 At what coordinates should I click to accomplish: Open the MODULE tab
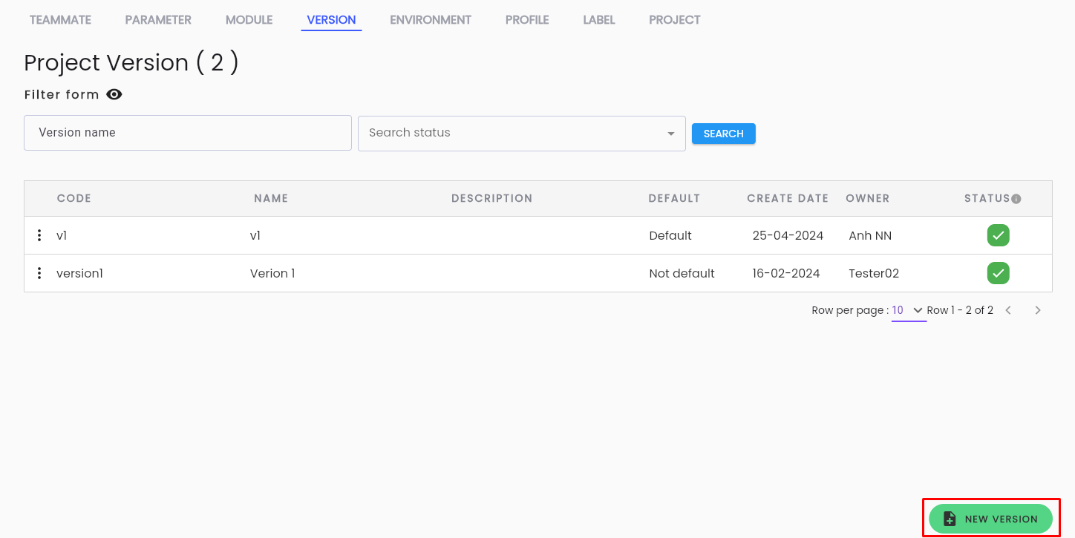pyautogui.click(x=249, y=20)
